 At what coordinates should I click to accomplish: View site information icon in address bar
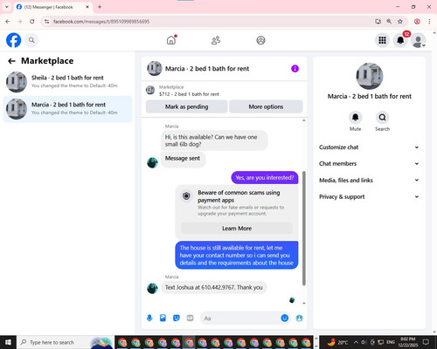tap(46, 21)
